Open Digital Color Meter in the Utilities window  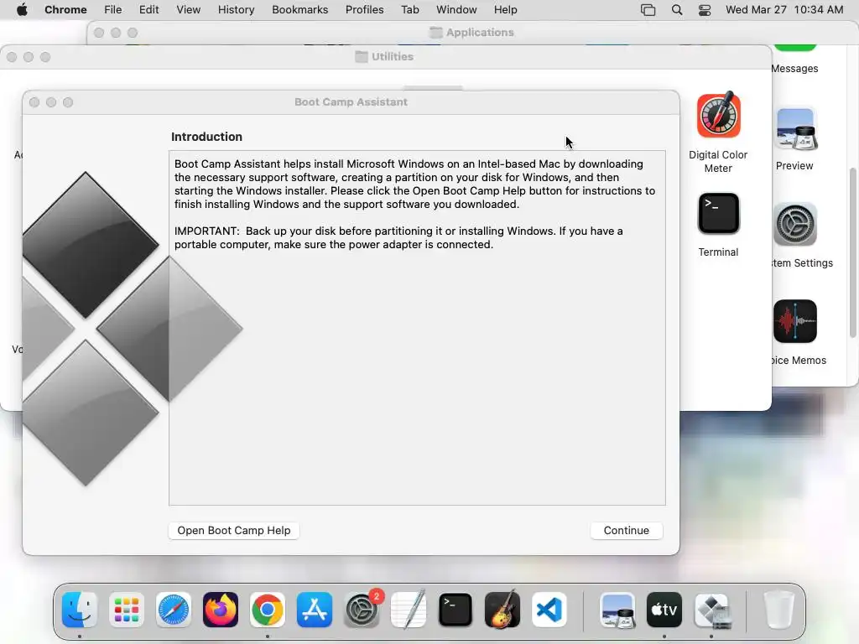pos(718,116)
